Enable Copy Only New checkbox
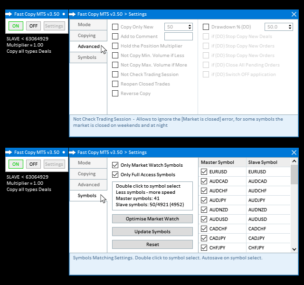 click(115, 27)
